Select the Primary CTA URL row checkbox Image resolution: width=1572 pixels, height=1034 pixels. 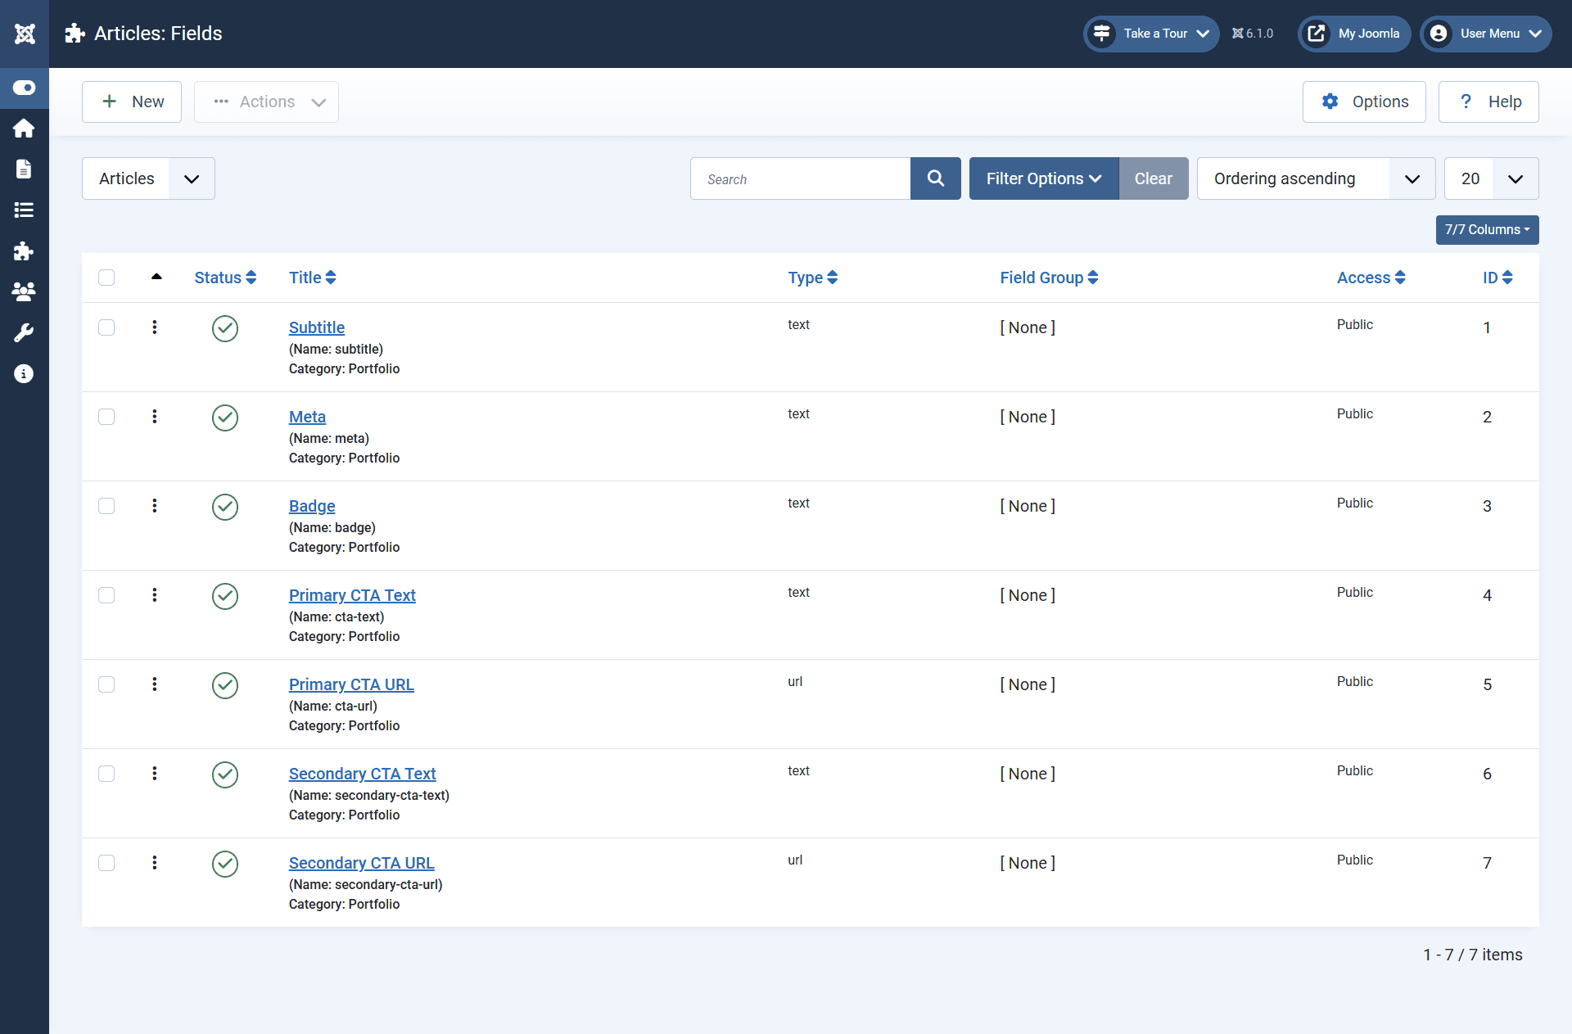[106, 684]
